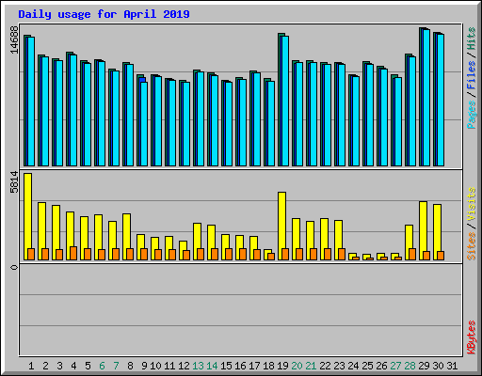Click green weekend day label 20

tap(297, 366)
